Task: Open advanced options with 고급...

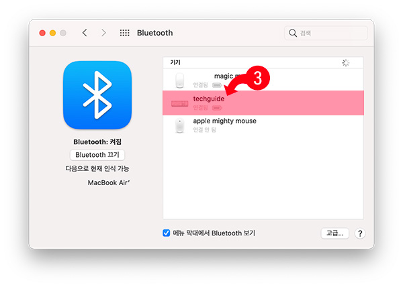Action: point(335,233)
